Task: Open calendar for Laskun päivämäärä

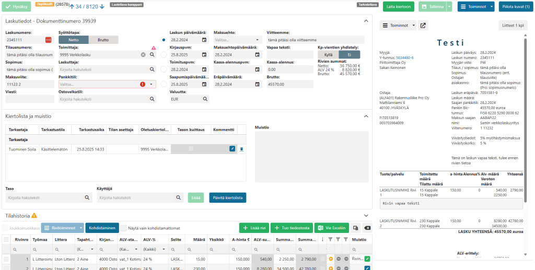Action: pos(204,40)
